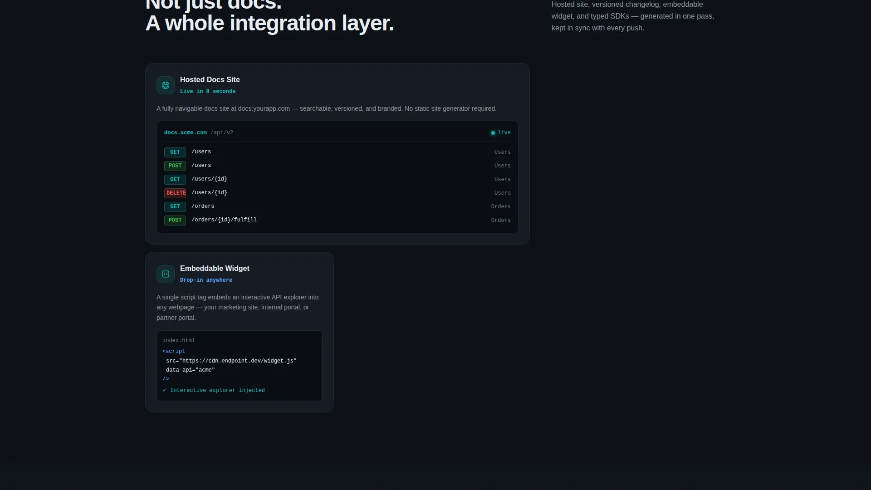This screenshot has width=871, height=490.
Task: Select the /orders/{id}/fulfill endpoint path
Action: tap(224, 220)
